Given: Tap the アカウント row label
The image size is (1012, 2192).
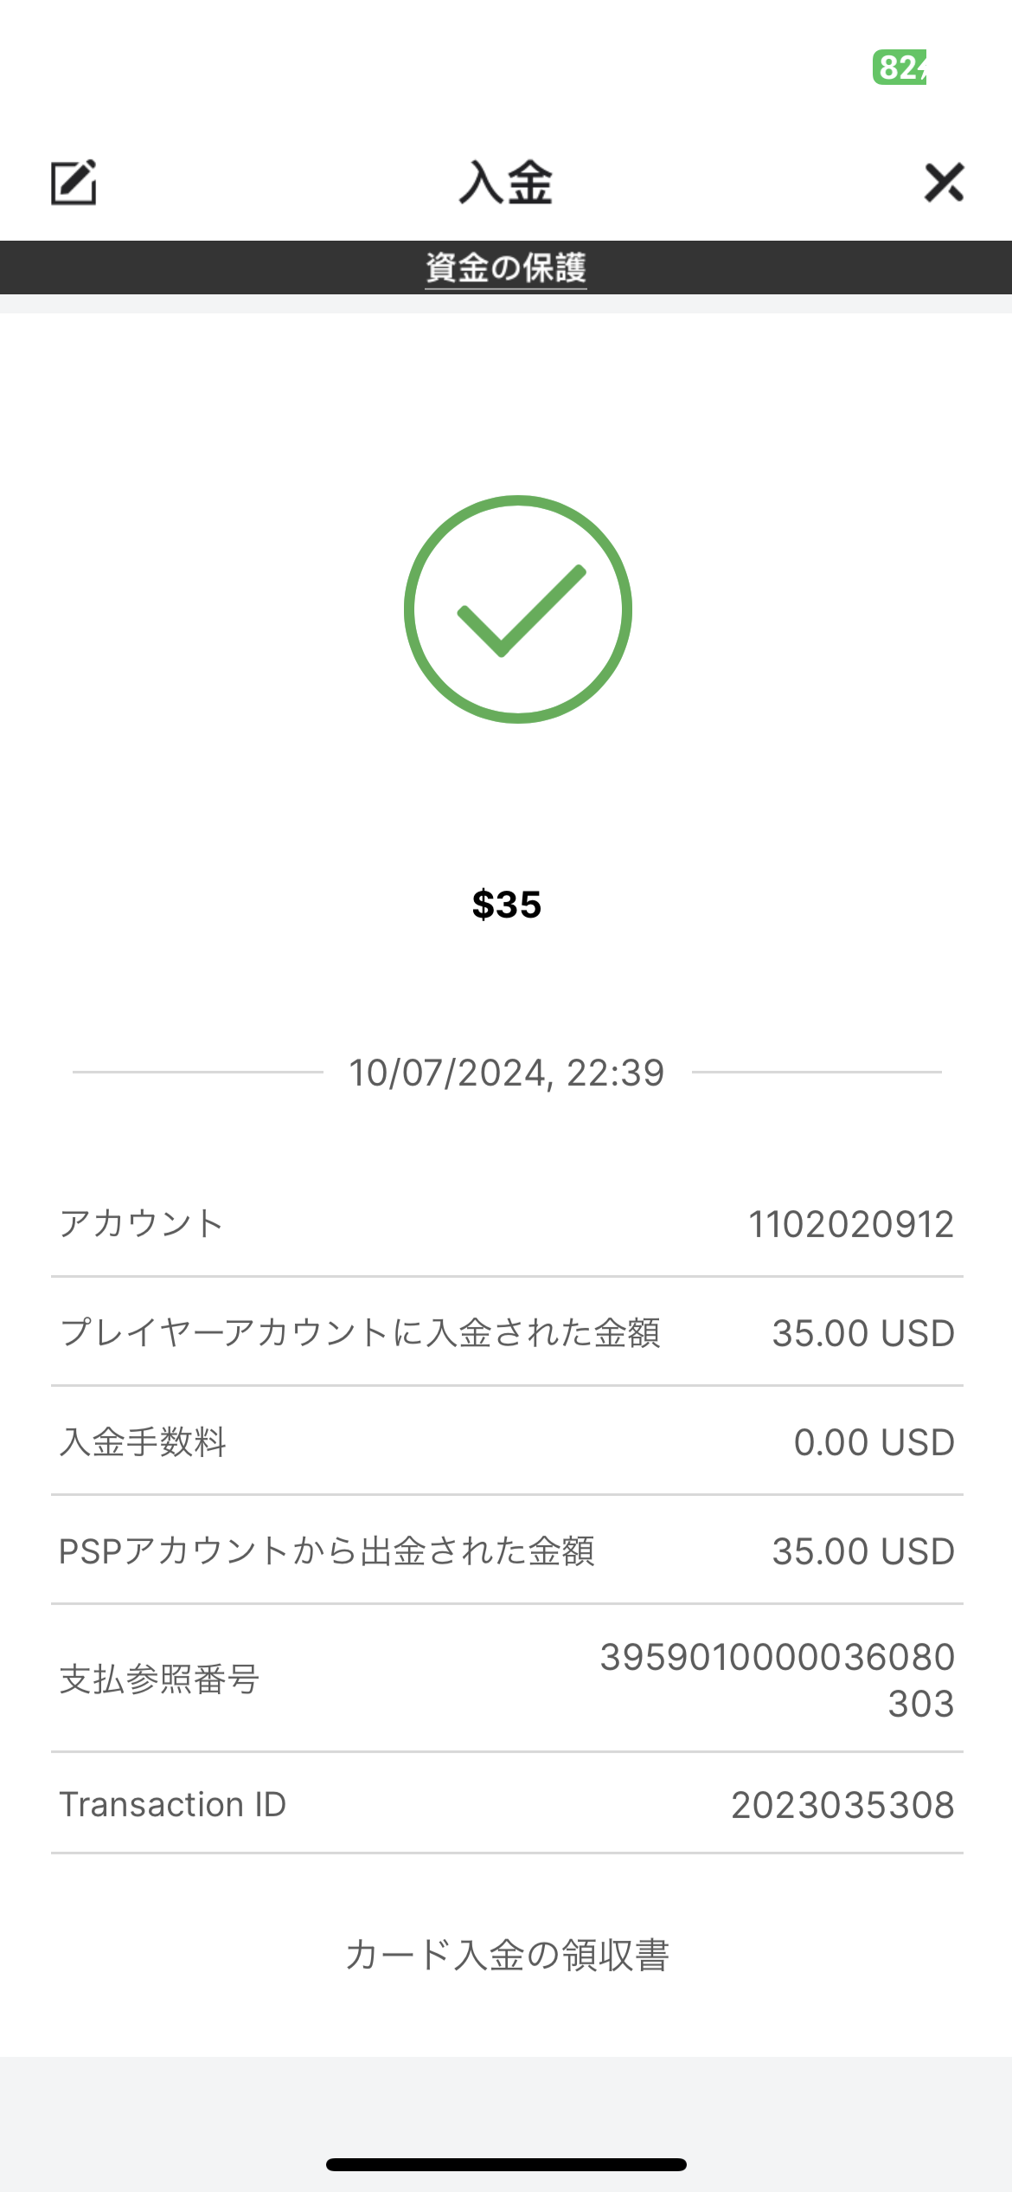Looking at the screenshot, I should [141, 1224].
